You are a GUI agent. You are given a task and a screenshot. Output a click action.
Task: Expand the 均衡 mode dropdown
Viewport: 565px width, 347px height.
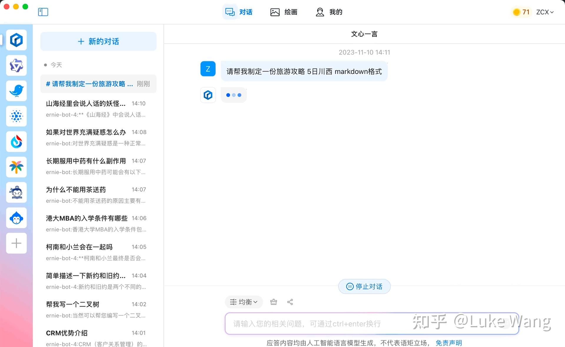[x=244, y=302]
